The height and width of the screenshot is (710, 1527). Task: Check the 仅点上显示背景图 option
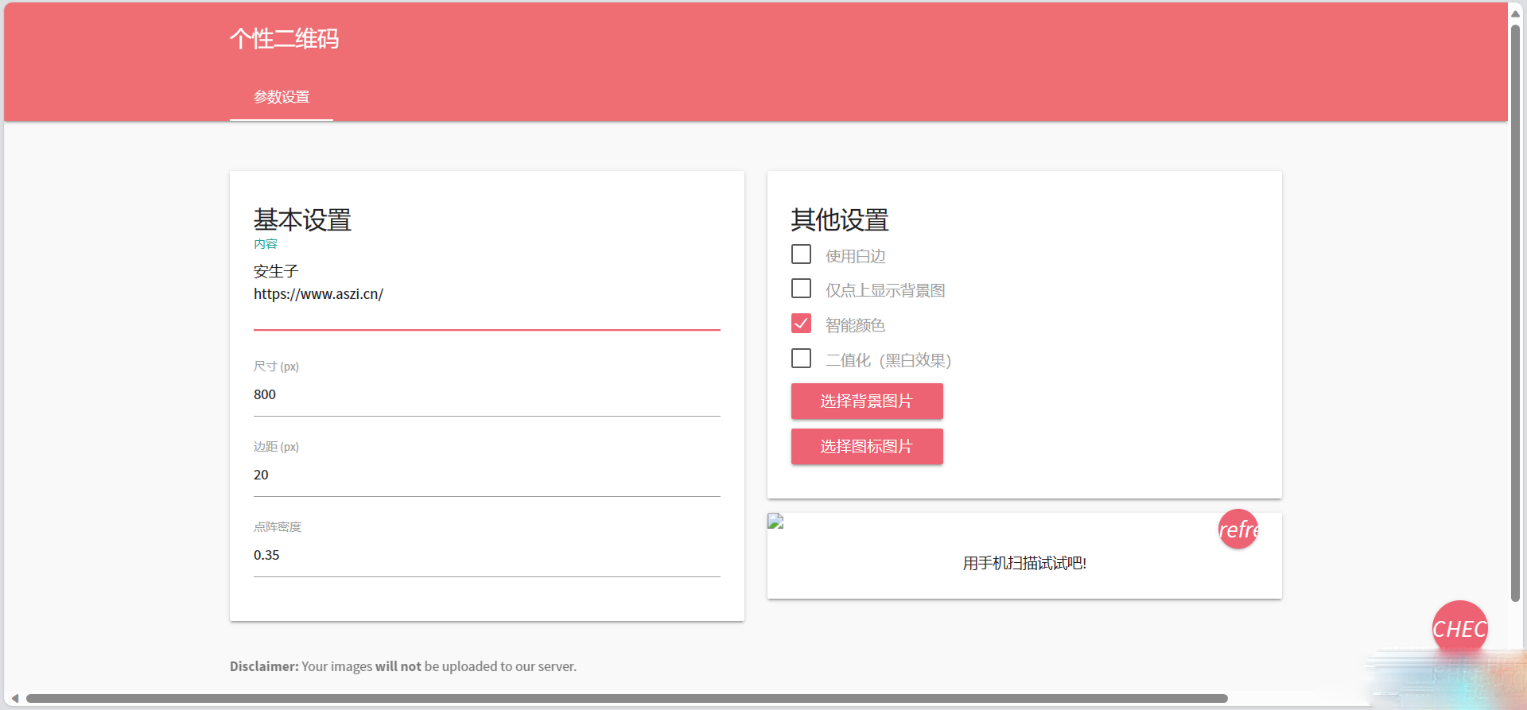(x=801, y=289)
